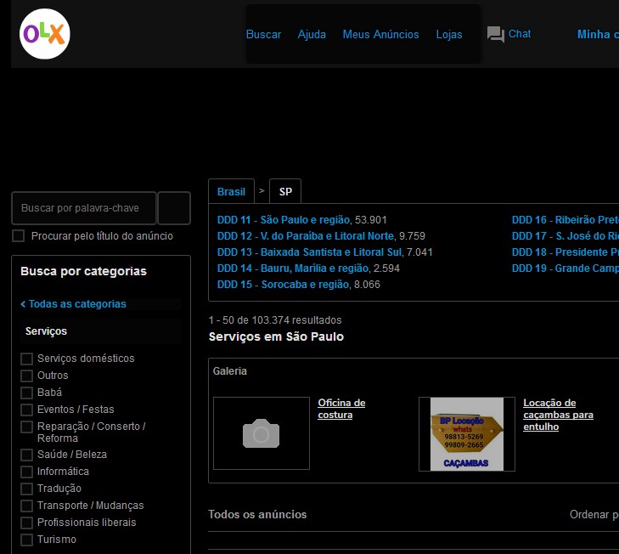The image size is (619, 554).
Task: Open the Ajuda menu item
Action: point(312,34)
